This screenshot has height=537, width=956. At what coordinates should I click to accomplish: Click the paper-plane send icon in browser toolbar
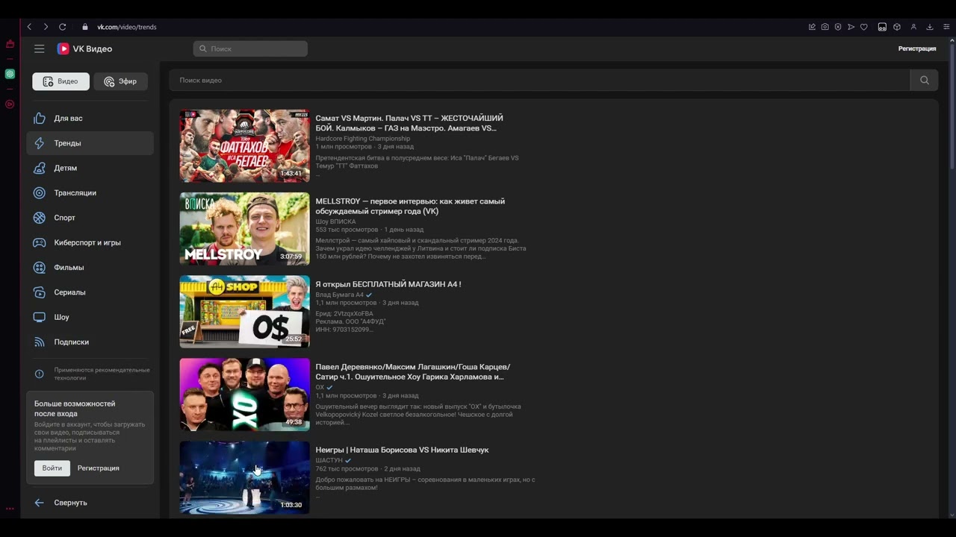point(851,27)
